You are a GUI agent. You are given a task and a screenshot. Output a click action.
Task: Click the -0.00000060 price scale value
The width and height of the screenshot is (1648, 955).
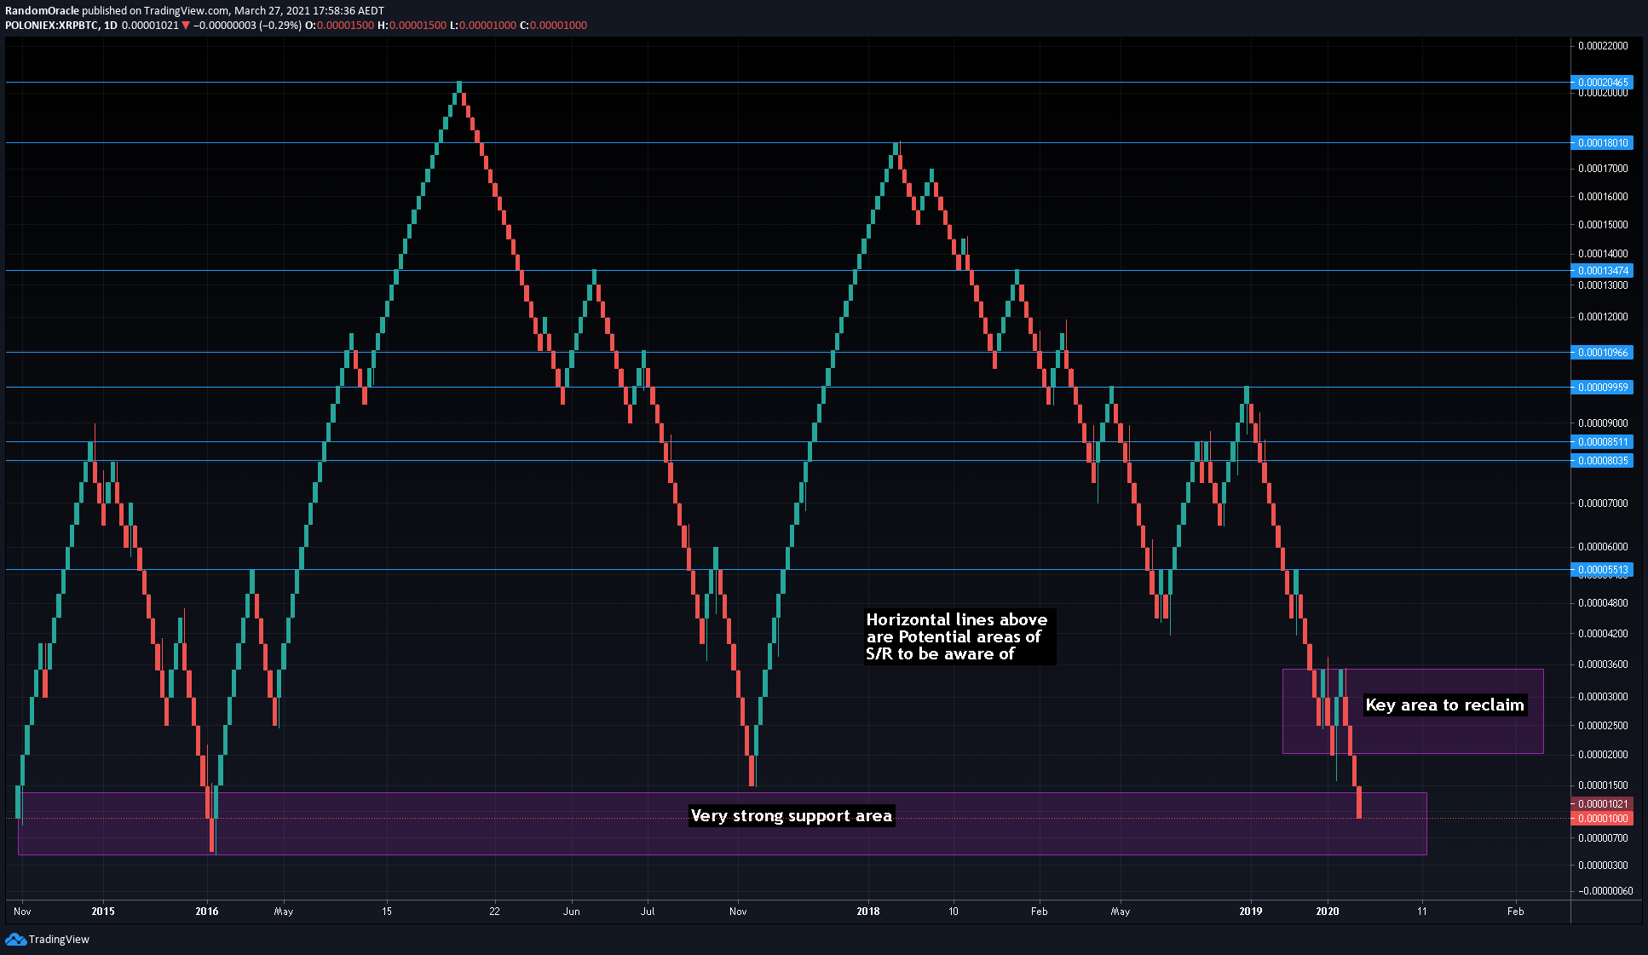click(x=1605, y=891)
